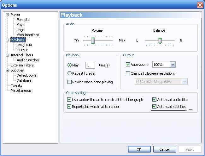The image size is (205, 156).
Task: Uncheck Auto-load audio files
Action: coord(154,100)
